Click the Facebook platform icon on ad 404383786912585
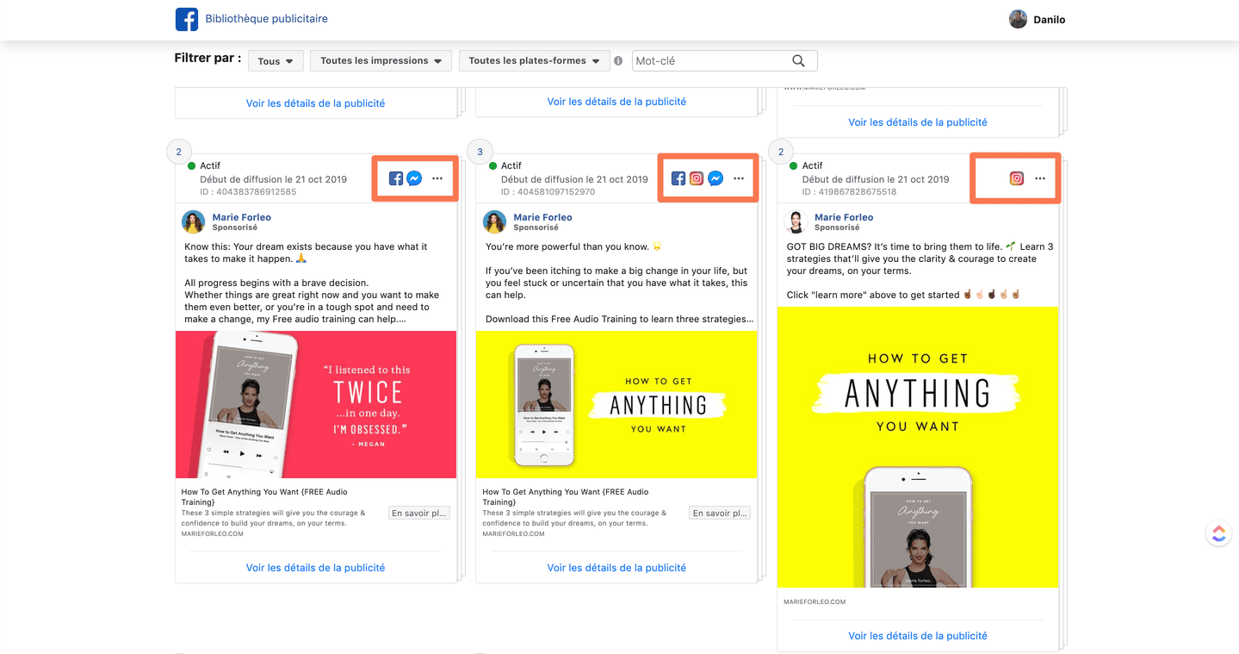1239x654 pixels. point(396,178)
